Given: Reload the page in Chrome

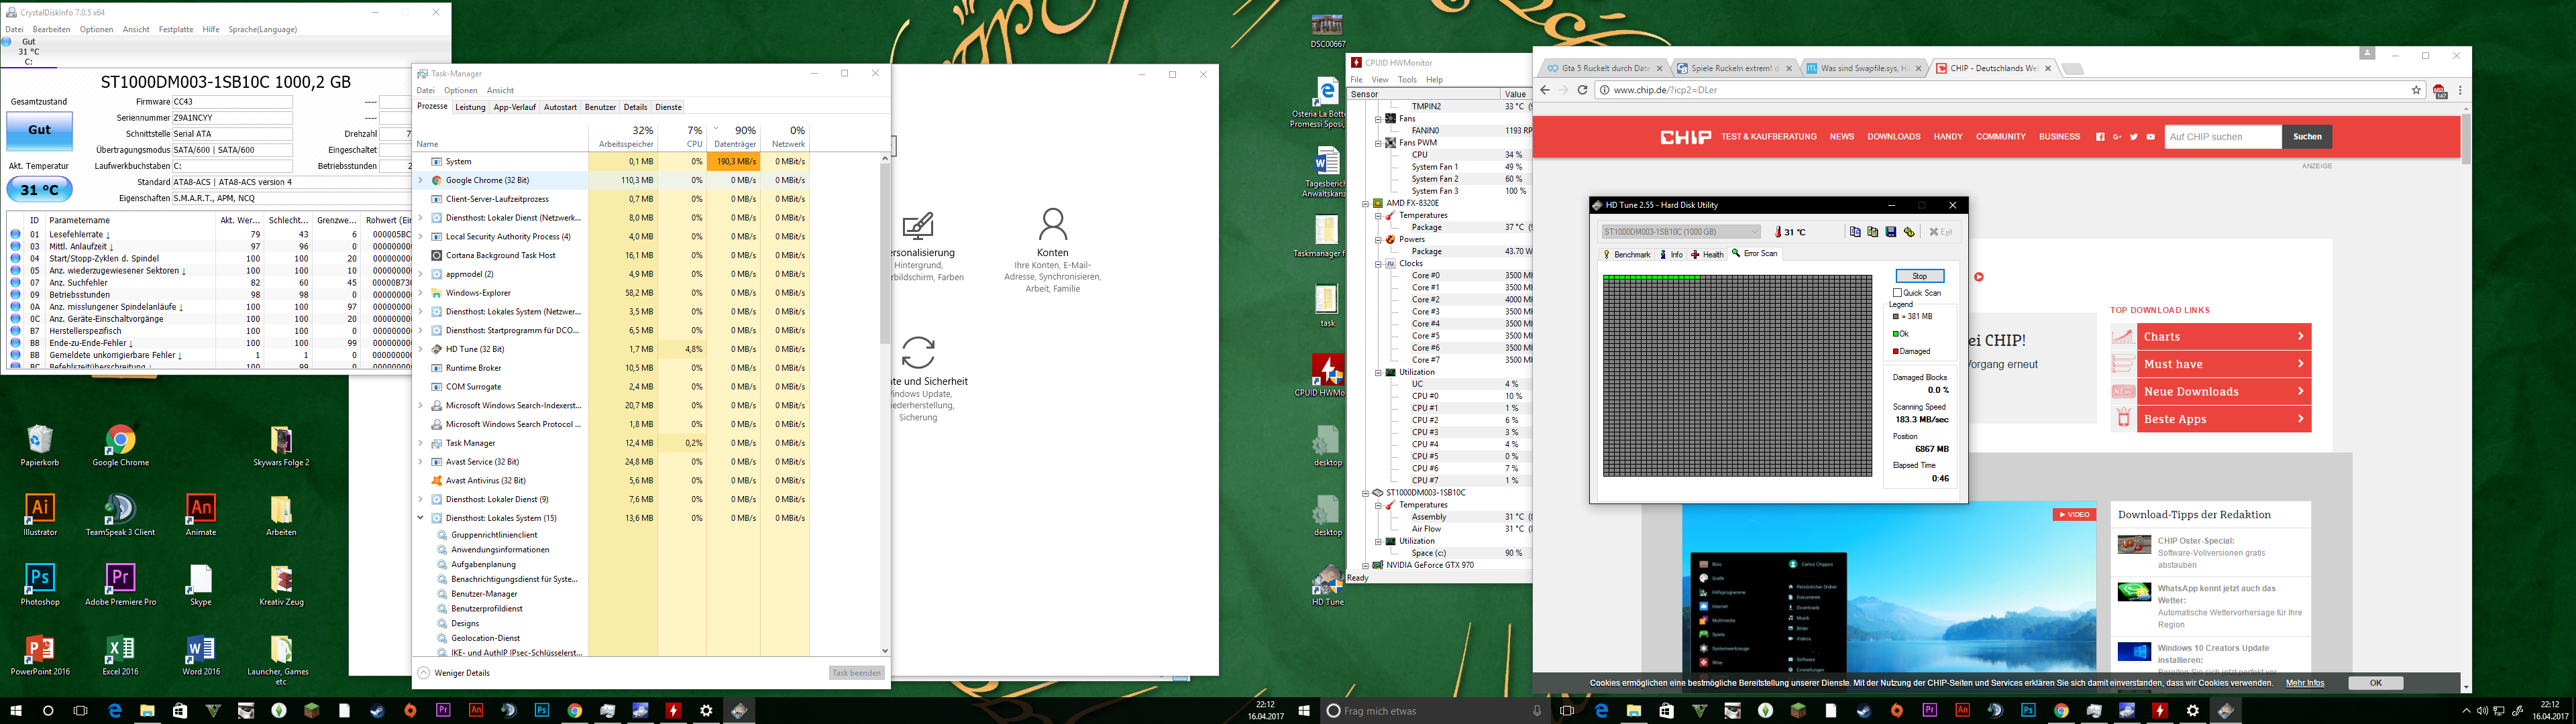Looking at the screenshot, I should [1582, 90].
